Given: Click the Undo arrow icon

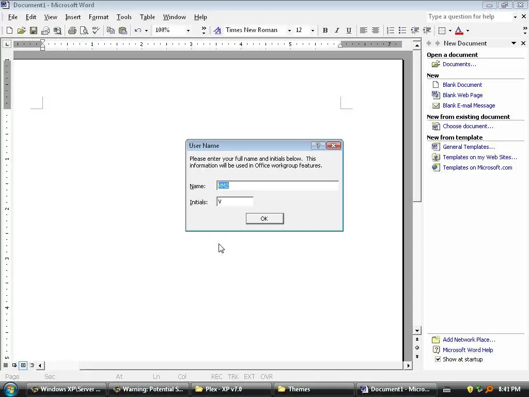Looking at the screenshot, I should pos(137,30).
